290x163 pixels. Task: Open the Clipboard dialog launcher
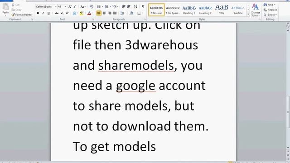tap(32, 19)
